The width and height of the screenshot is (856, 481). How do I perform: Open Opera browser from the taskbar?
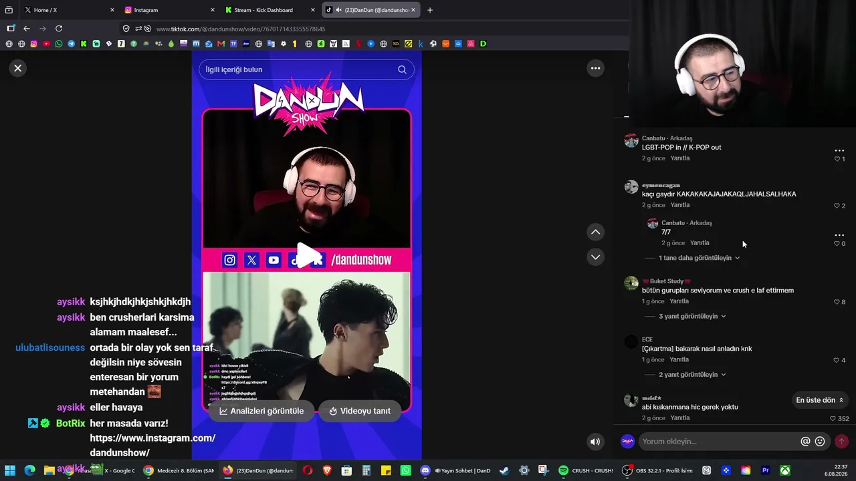click(x=308, y=470)
